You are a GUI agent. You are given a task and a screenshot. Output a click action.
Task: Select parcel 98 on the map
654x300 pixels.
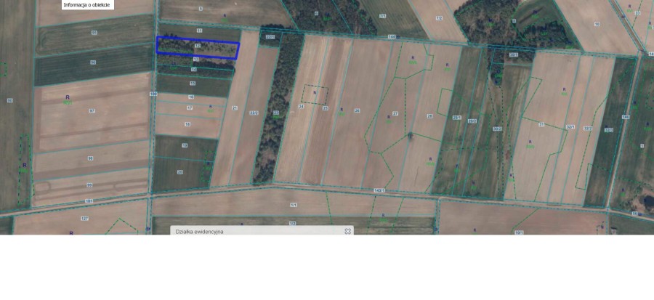pyautogui.click(x=90, y=158)
